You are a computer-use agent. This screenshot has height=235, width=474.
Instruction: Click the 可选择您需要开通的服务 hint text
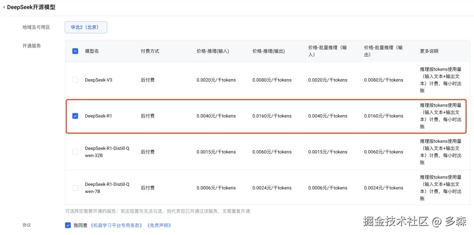pyautogui.click(x=158, y=211)
